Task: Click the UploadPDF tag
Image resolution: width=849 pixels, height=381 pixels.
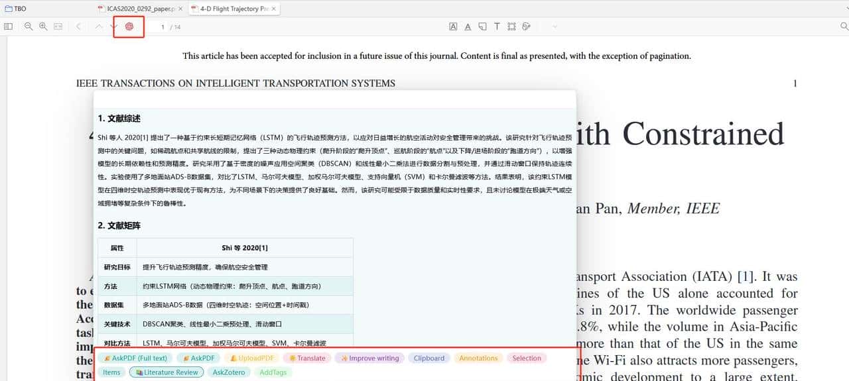Action: (x=252, y=358)
